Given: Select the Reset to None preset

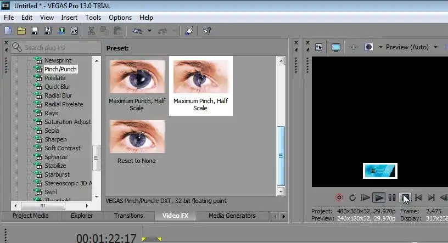Looking at the screenshot, I should coord(137,142).
